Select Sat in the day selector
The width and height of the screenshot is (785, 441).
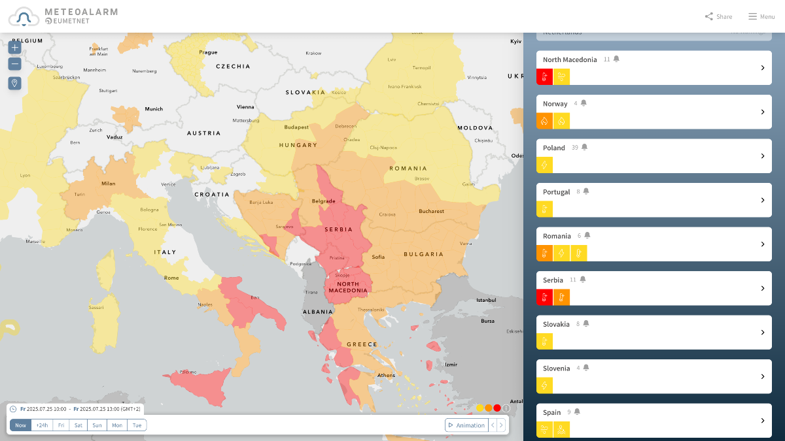[78, 425]
